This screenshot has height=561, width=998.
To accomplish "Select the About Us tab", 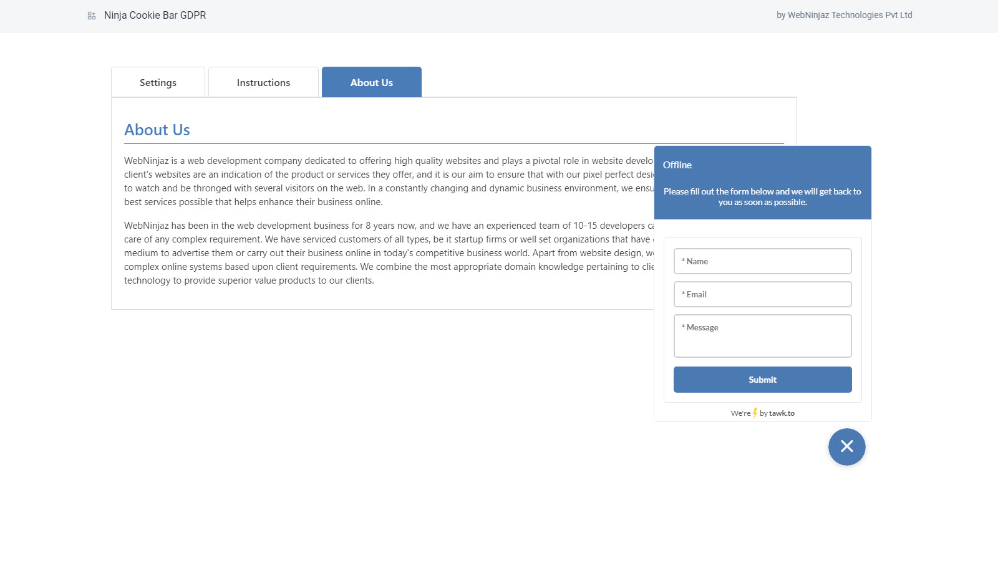I will coord(372,82).
